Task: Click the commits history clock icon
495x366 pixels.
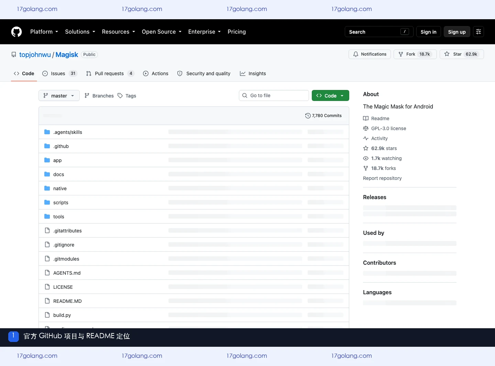Action: (x=308, y=116)
